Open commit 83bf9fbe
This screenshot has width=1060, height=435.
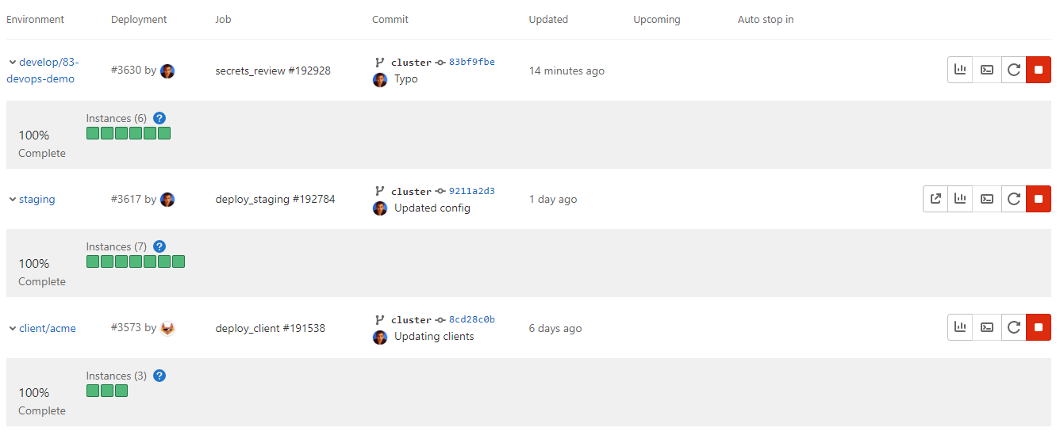pos(471,62)
